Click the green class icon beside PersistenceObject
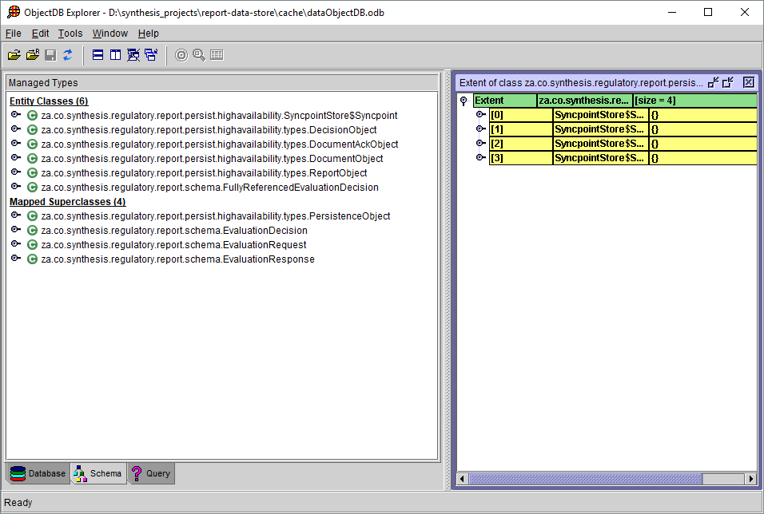 pyautogui.click(x=32, y=216)
